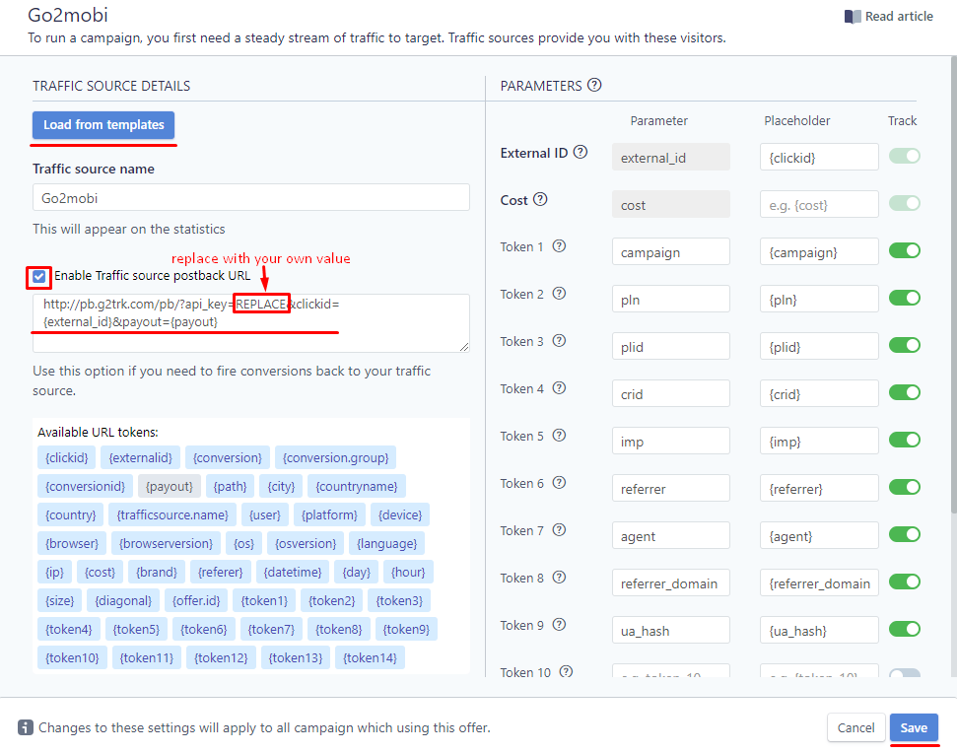Disable tracking for Token 2 pln
This screenshot has height=753, width=957.
tap(905, 298)
